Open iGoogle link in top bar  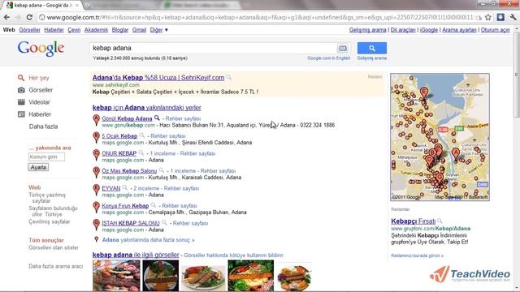click(x=429, y=30)
